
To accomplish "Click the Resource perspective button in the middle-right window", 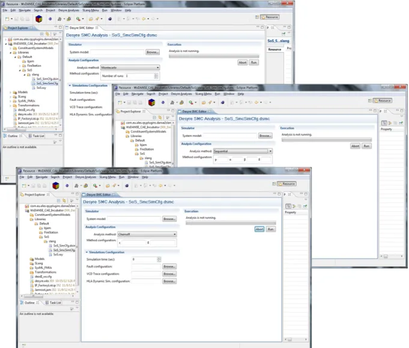I will (x=383, y=101).
